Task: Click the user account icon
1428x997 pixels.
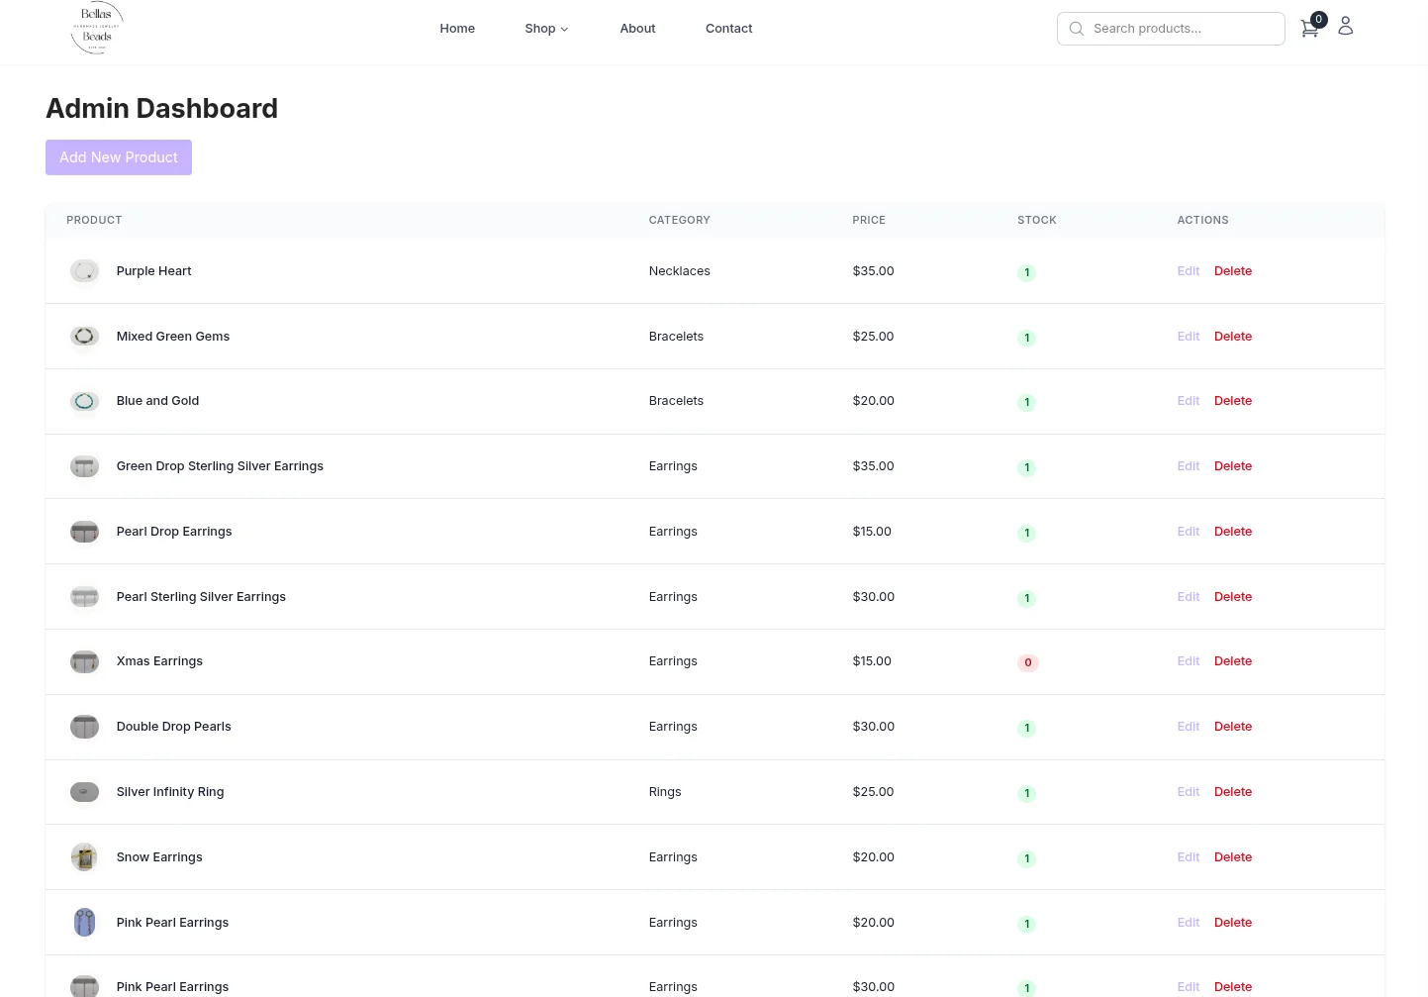Action: (1345, 26)
